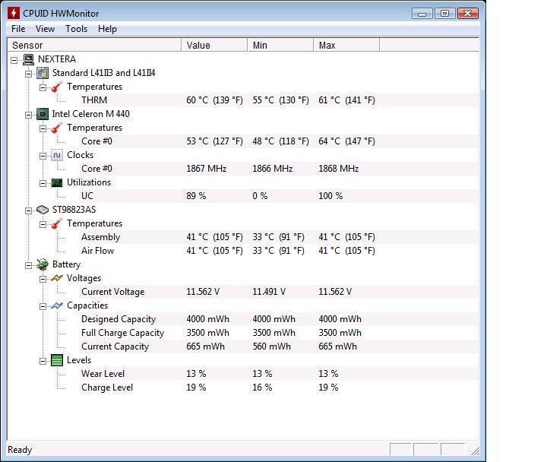Click the 64 °C maximum core temperature
This screenshot has height=462, width=547.
click(x=346, y=141)
